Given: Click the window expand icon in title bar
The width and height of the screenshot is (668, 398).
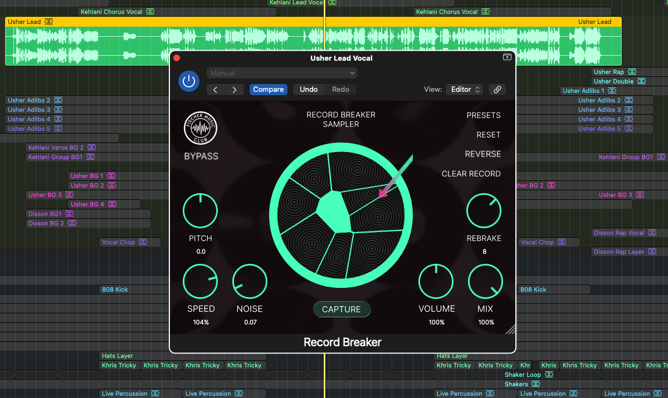Looking at the screenshot, I should (507, 57).
